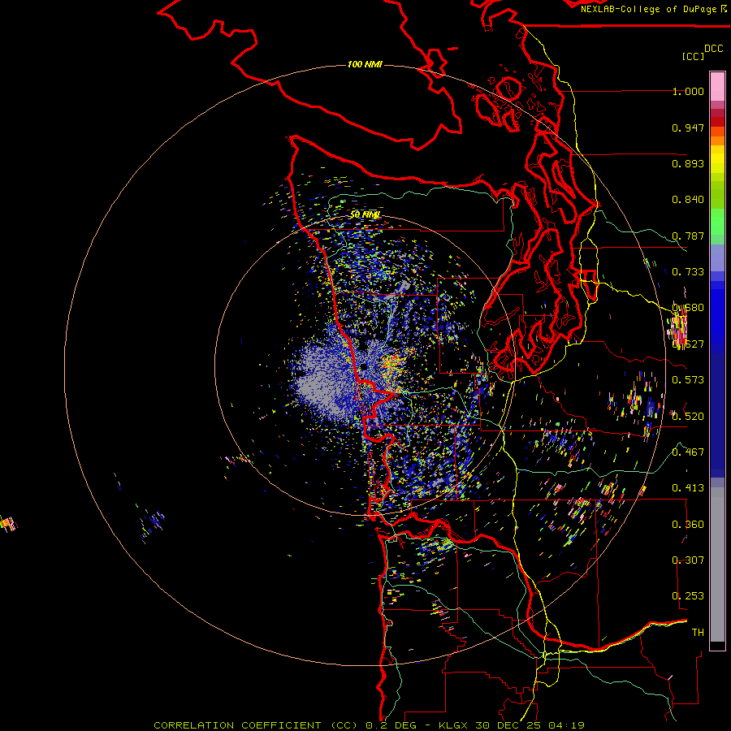Click the 0.413 value on the color scale
This screenshot has height=731, width=731.
688,488
